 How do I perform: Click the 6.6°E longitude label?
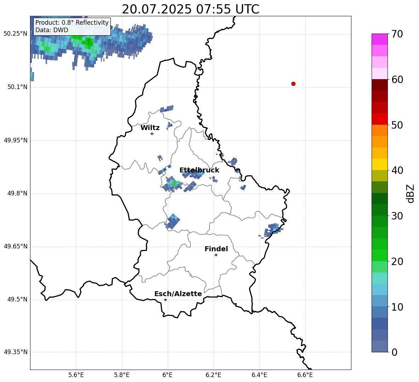point(305,375)
